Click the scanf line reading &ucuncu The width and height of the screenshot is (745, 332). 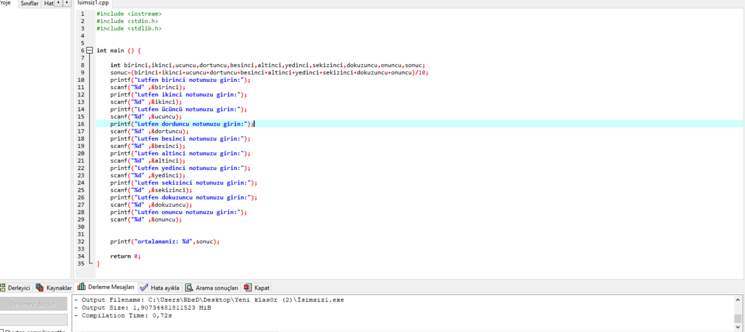[x=146, y=117]
